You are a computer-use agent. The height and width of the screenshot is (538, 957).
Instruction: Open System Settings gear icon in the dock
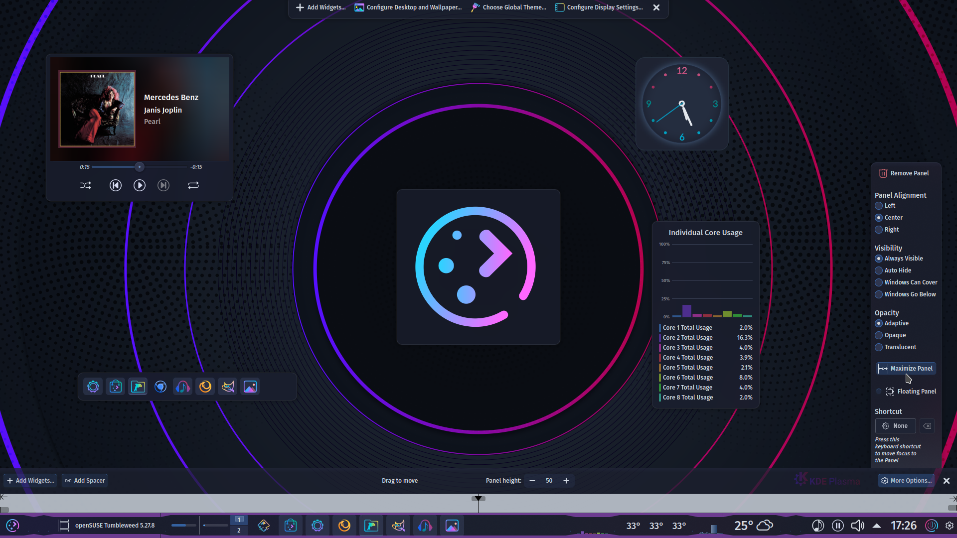tap(93, 386)
